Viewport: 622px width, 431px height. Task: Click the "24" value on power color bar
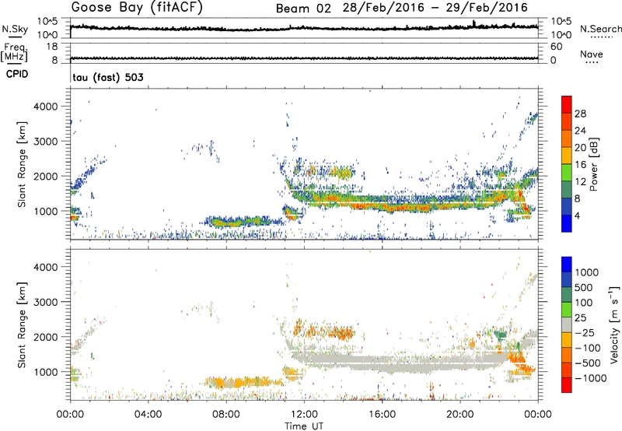tap(580, 131)
